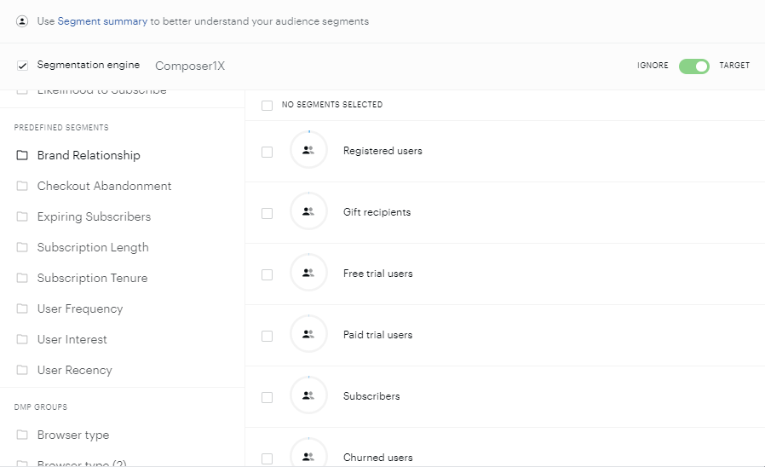Click the Segmentation engine label
The width and height of the screenshot is (765, 467).
pyautogui.click(x=89, y=65)
